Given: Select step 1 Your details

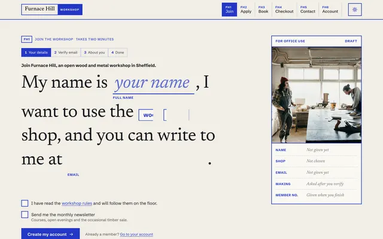Looking at the screenshot, I should pos(36,53).
